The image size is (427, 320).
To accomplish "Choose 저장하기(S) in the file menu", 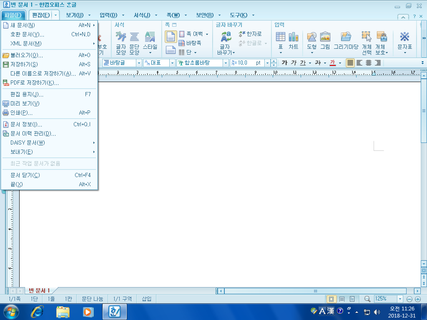I will click(x=49, y=65).
